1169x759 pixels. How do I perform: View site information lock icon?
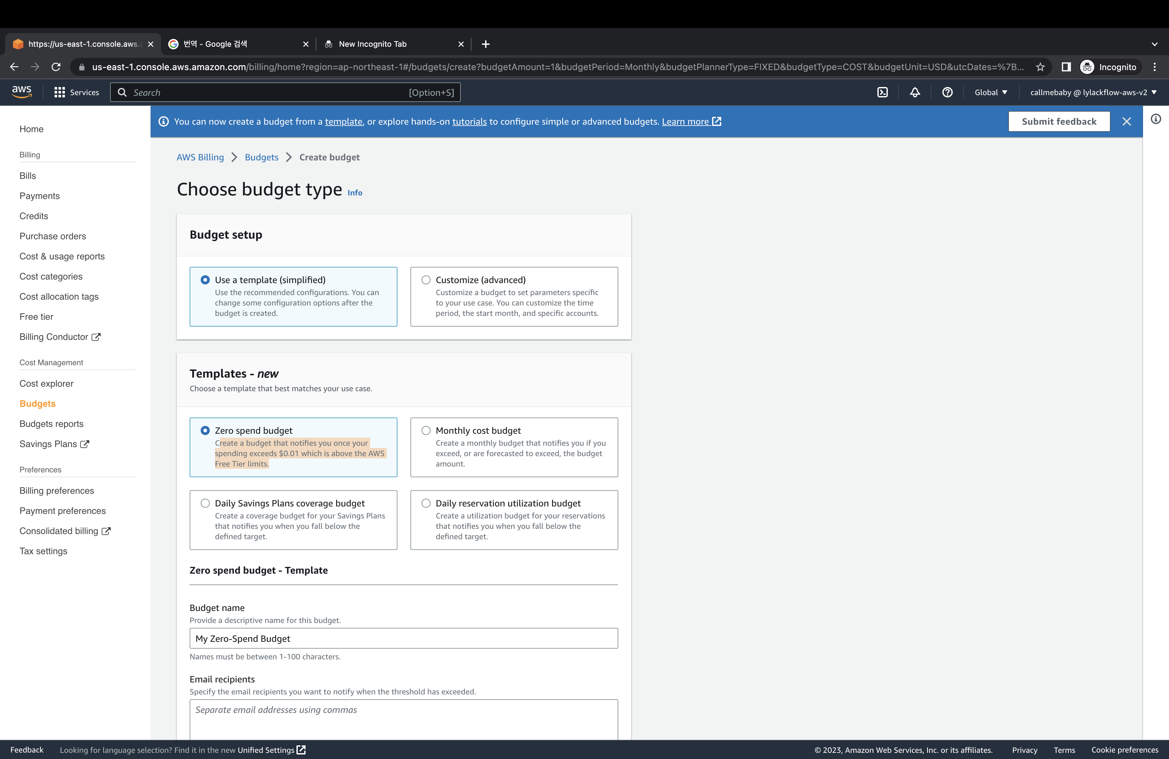coord(82,67)
